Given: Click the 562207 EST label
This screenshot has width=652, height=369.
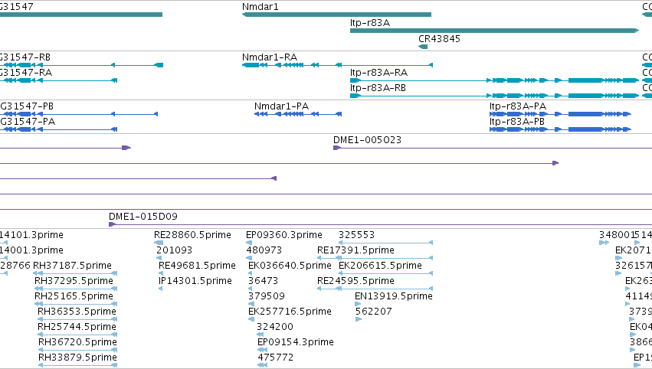Looking at the screenshot, I should click(373, 312).
